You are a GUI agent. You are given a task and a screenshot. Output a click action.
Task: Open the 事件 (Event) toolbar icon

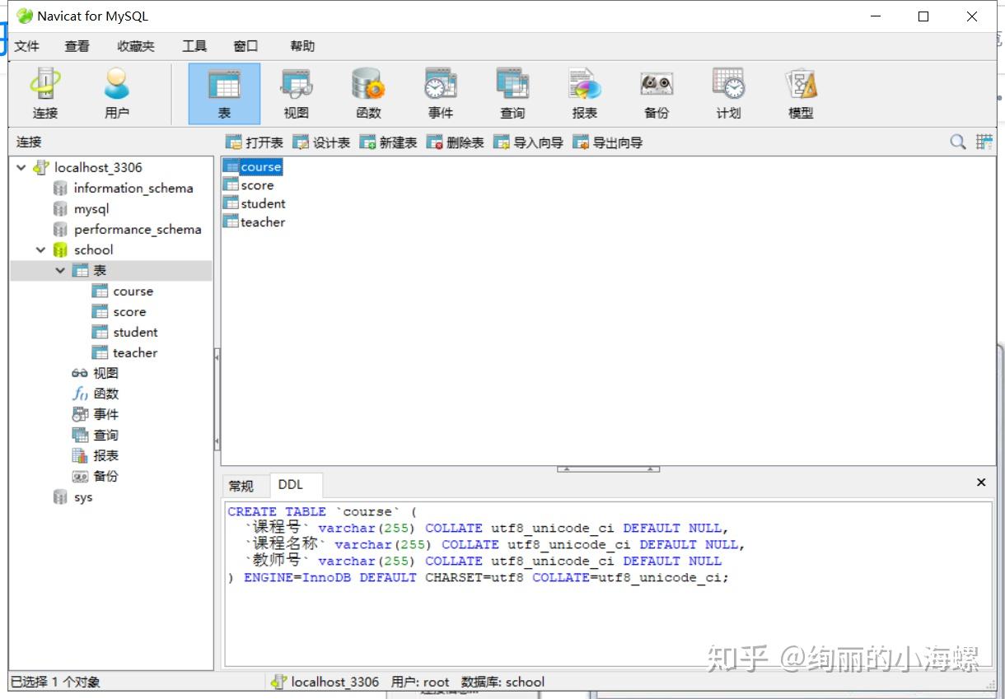tap(441, 94)
